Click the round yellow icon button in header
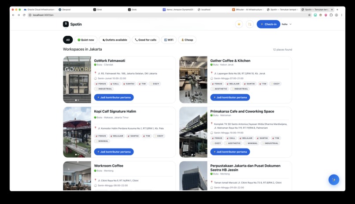 (x=239, y=24)
